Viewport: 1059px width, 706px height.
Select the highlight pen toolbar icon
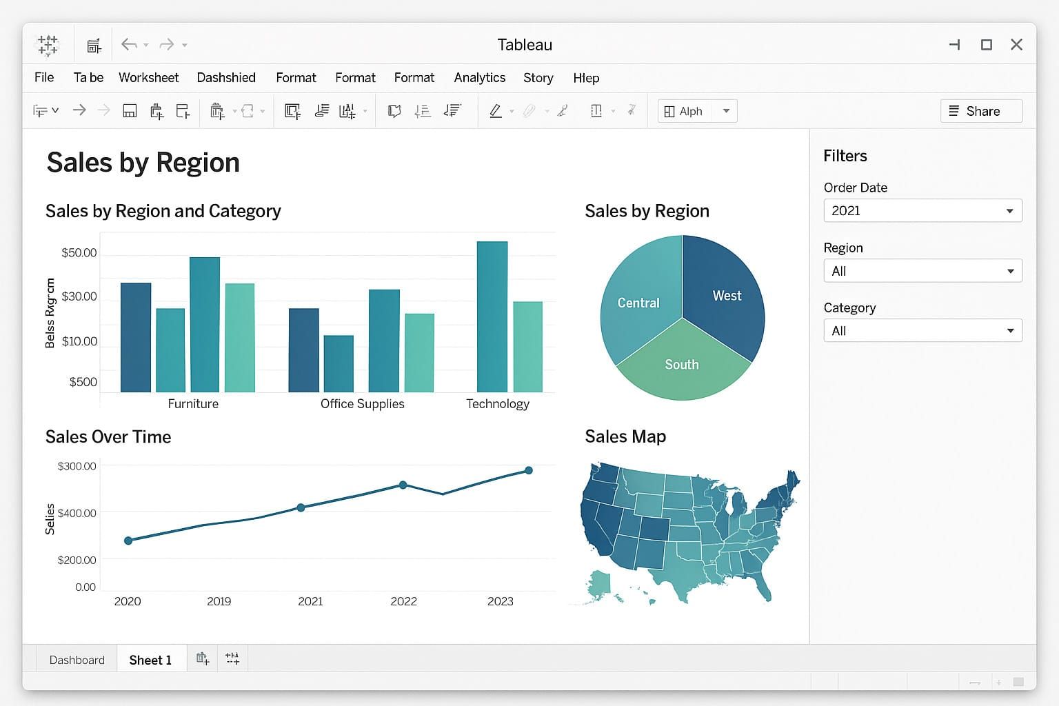[495, 111]
